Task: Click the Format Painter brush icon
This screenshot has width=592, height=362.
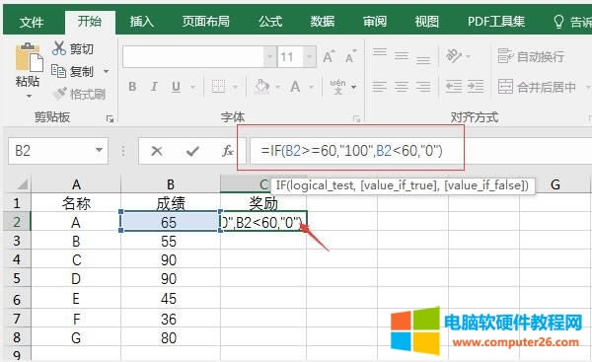Action: [x=59, y=94]
